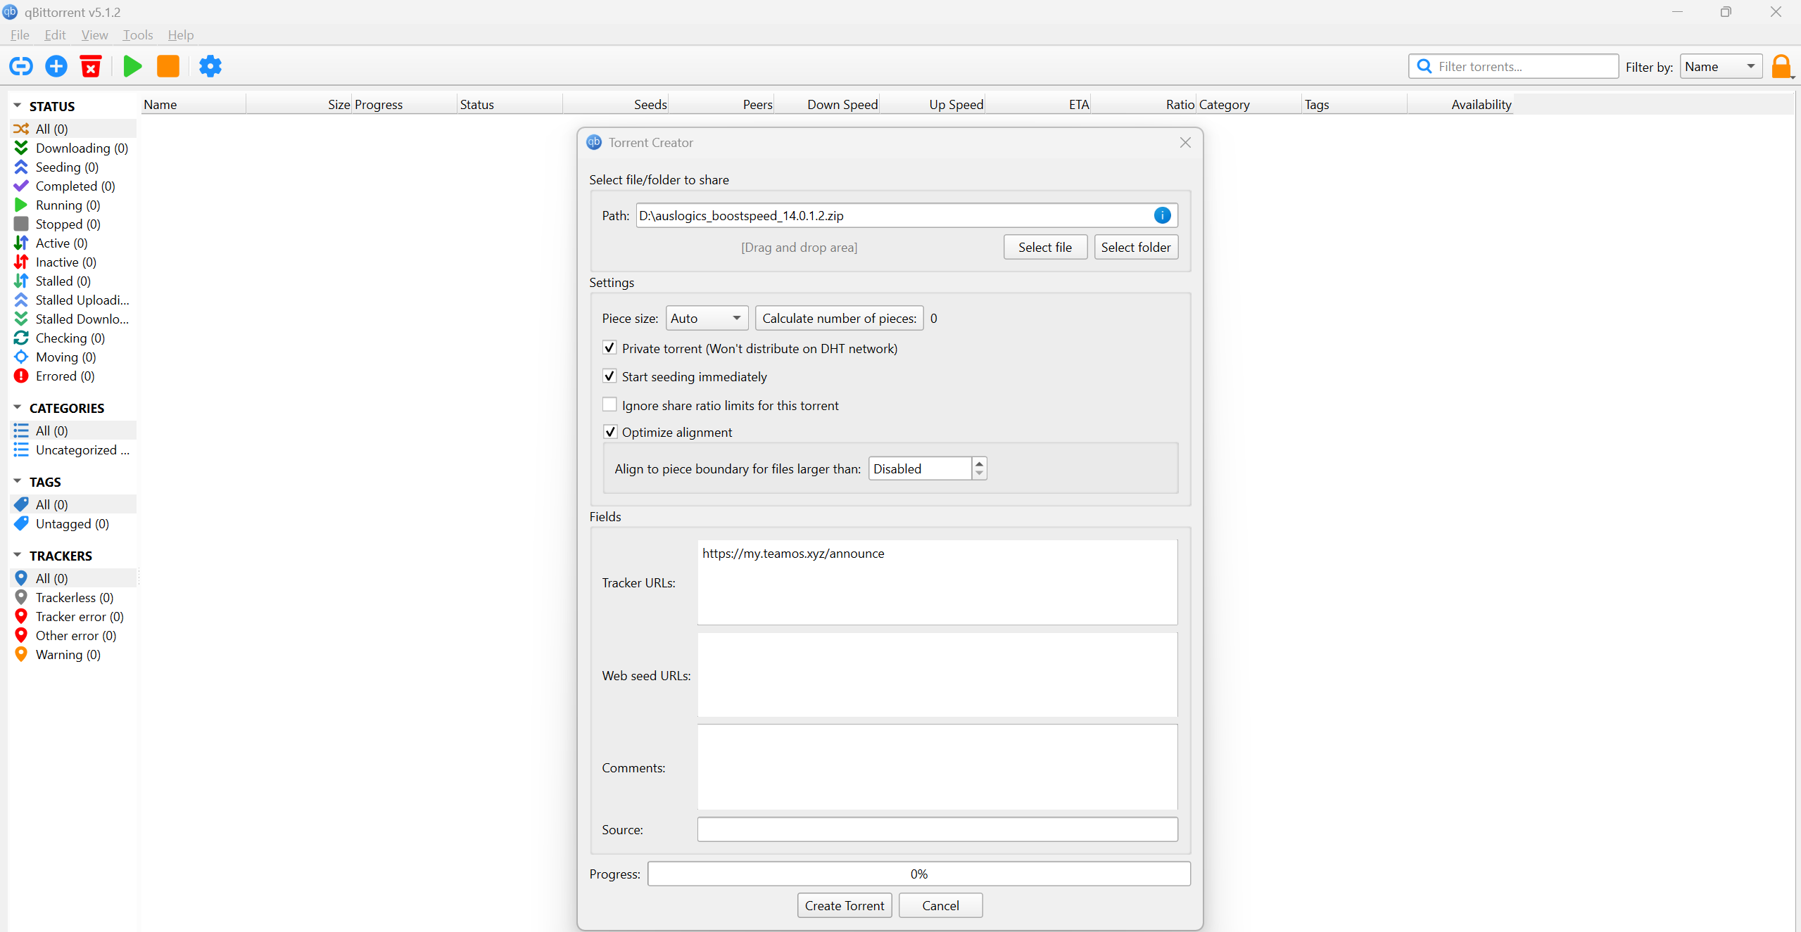The width and height of the screenshot is (1801, 932).
Task: Uncheck Start seeding immediately checkbox
Action: coord(609,376)
